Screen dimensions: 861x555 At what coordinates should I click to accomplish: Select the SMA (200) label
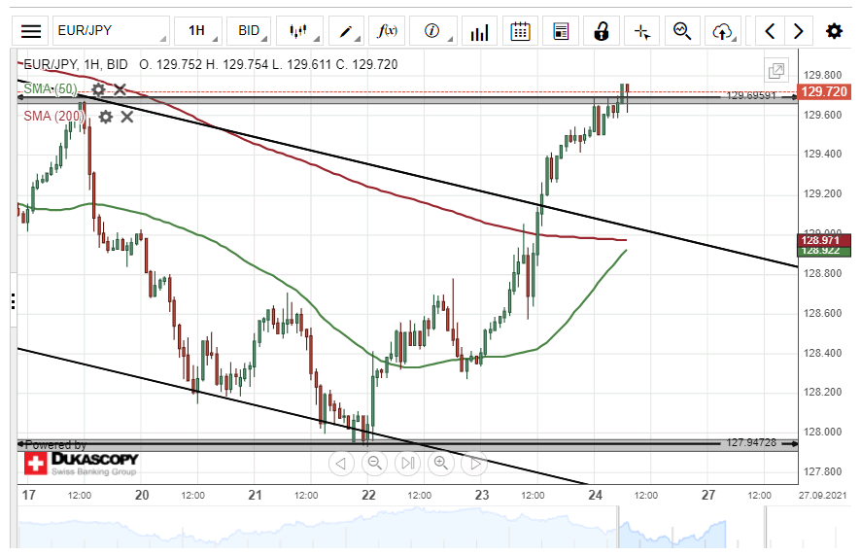click(x=53, y=116)
